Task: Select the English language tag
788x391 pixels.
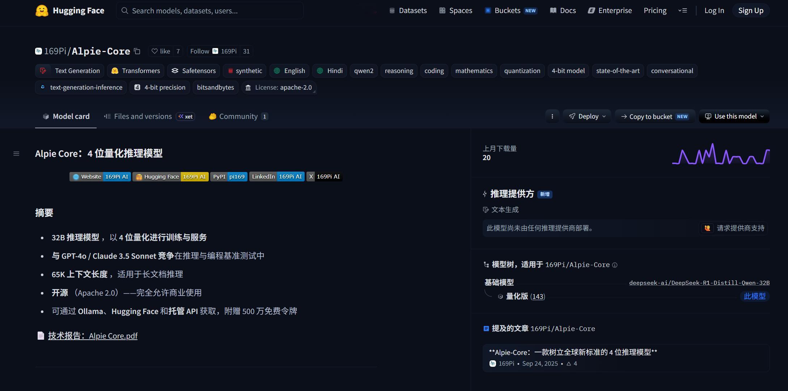Action: click(289, 71)
